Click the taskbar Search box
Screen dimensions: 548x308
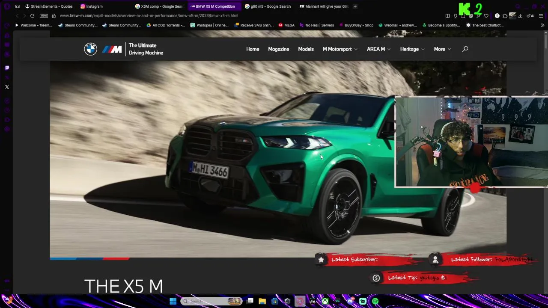click(x=211, y=301)
